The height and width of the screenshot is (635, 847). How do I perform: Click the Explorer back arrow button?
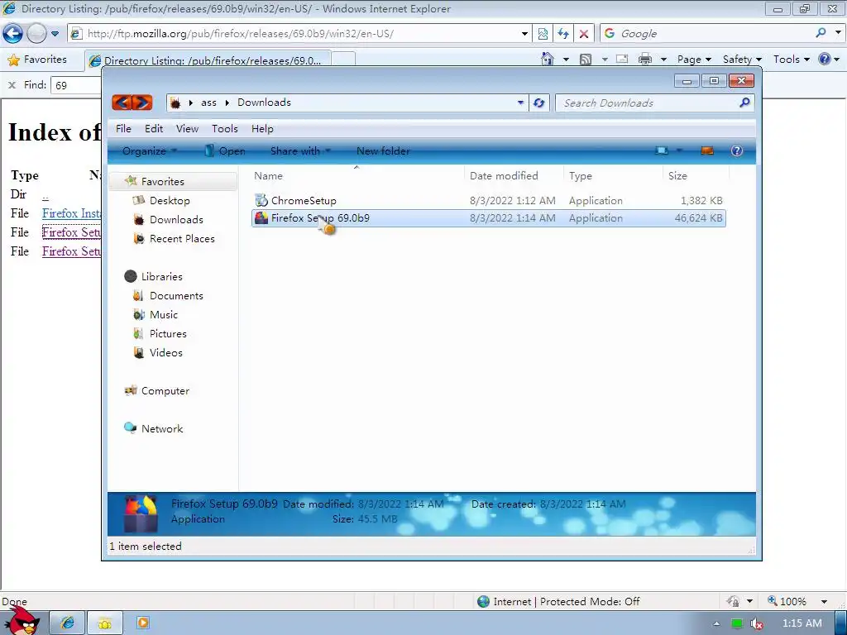[122, 102]
